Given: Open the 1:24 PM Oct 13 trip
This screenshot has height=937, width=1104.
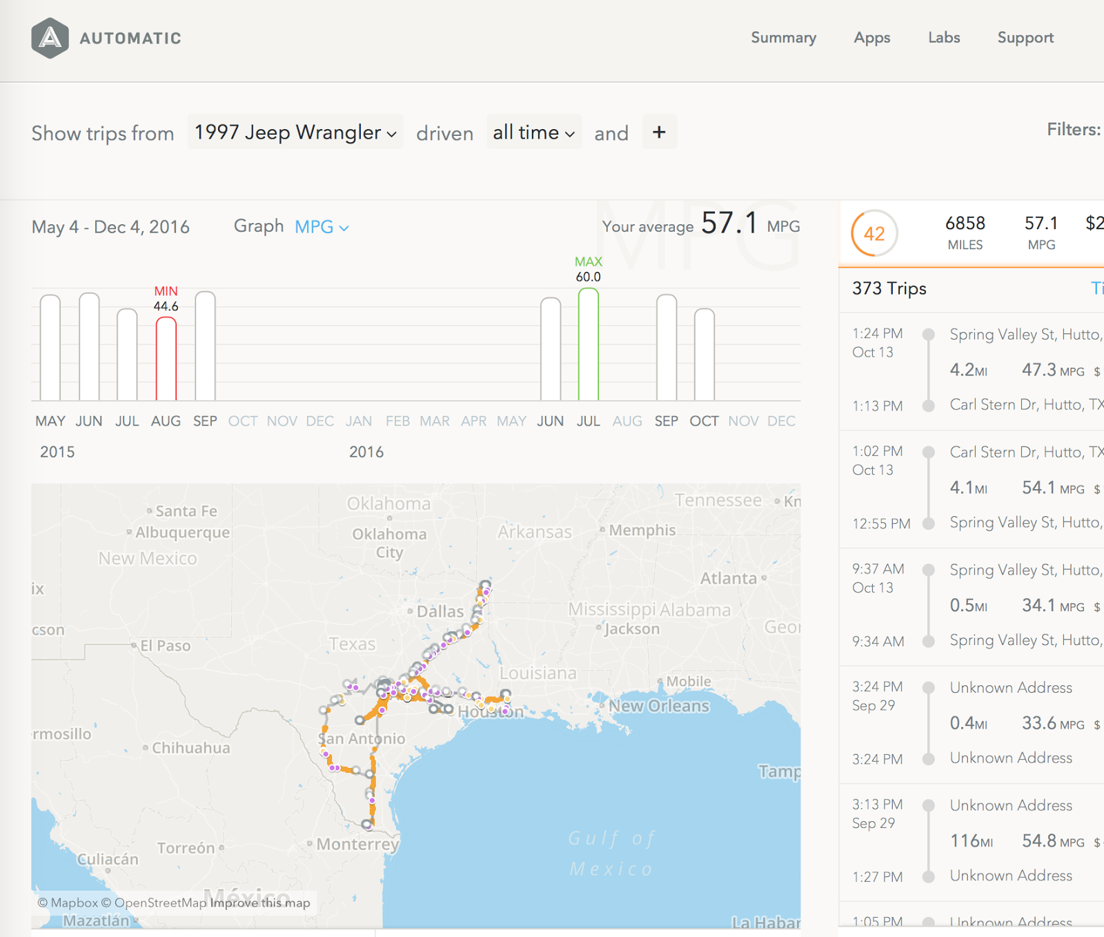Looking at the screenshot, I should click(972, 371).
